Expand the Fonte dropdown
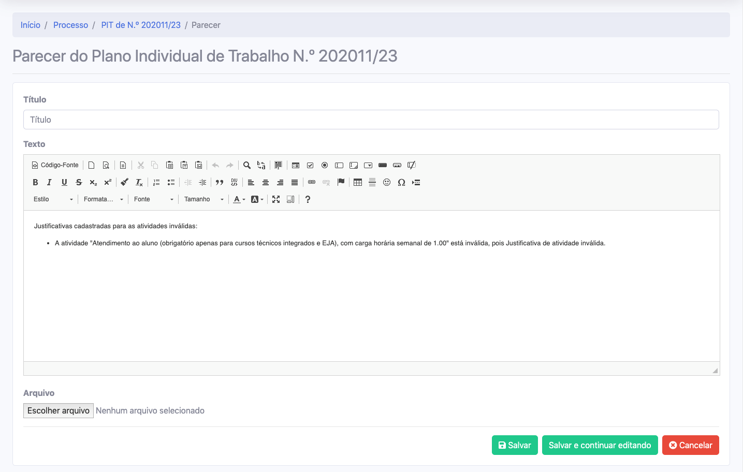Screen dimensions: 743x472 153,199
